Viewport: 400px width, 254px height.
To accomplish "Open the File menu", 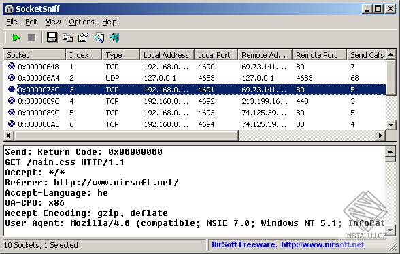I will pyautogui.click(x=12, y=22).
